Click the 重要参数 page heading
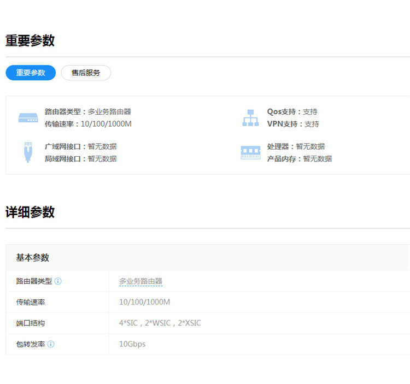This screenshot has width=410, height=384. pyautogui.click(x=30, y=40)
